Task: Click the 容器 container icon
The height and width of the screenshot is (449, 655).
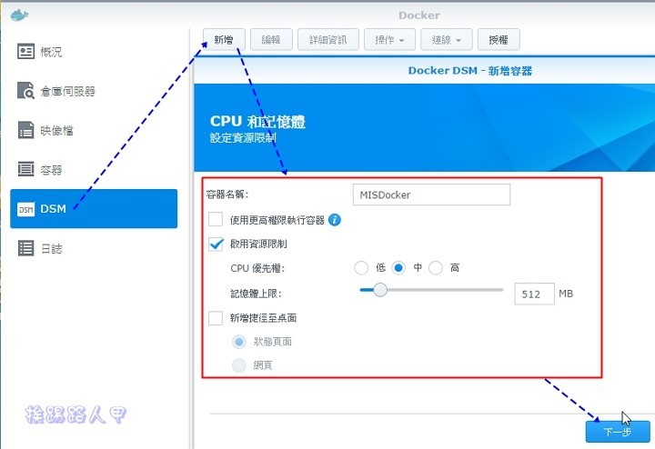Action: pyautogui.click(x=25, y=169)
